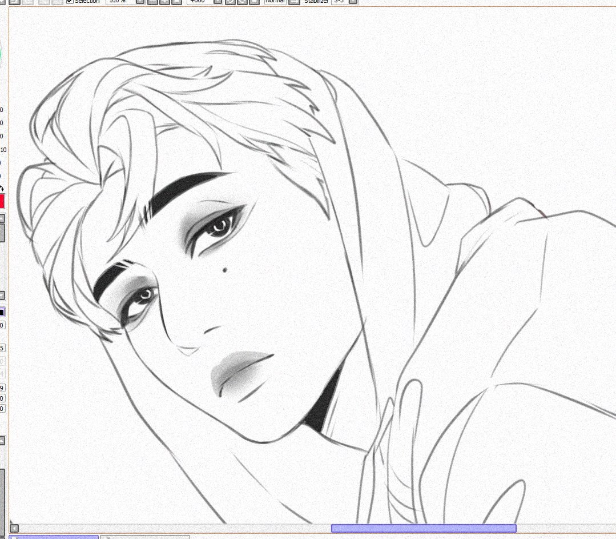Switch to the highlighted canvas tab at bottom
Viewport: 616px width, 539px height.
point(51,536)
